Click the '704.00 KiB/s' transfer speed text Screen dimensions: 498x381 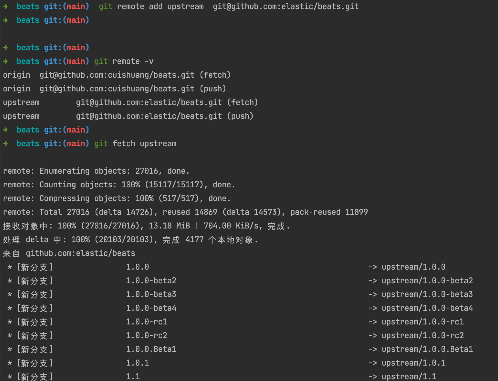click(x=231, y=226)
